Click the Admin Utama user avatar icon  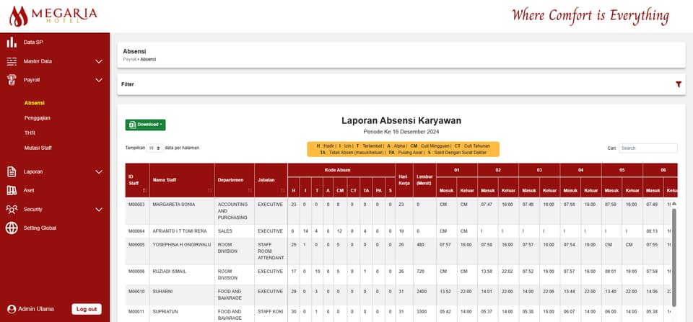click(12, 309)
